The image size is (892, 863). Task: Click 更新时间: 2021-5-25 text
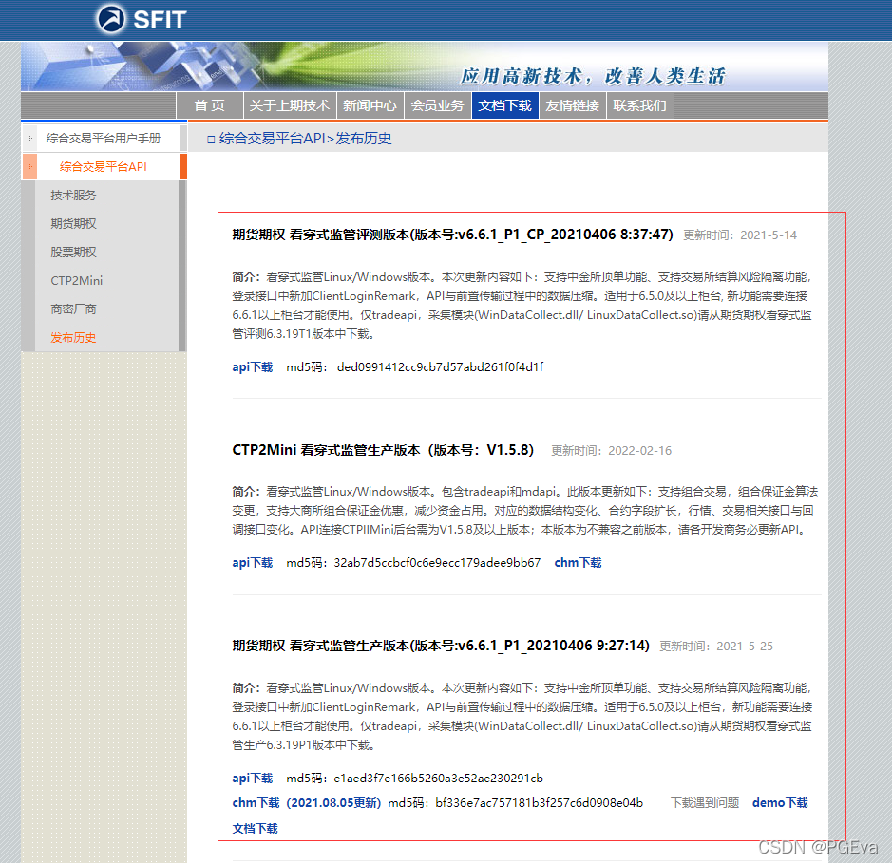[716, 646]
